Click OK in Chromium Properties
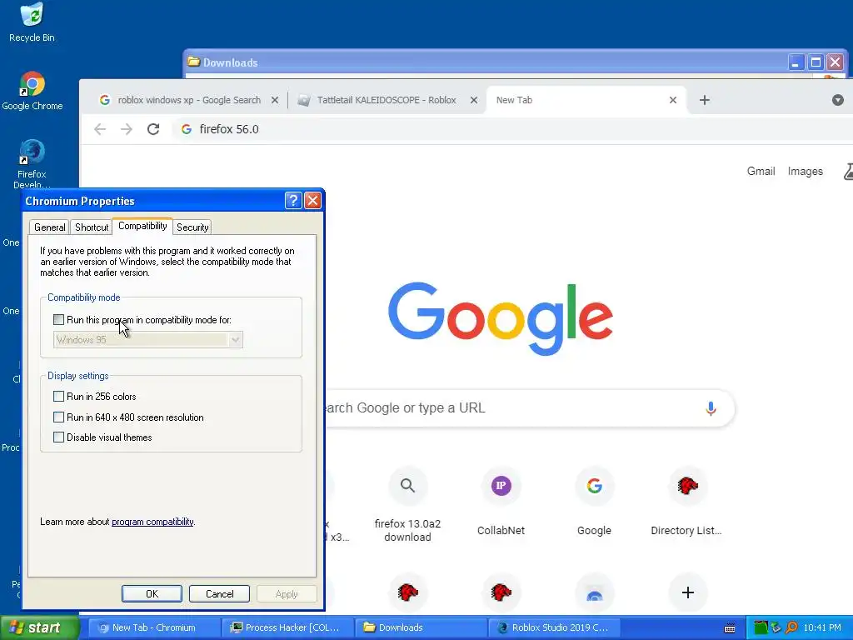The height and width of the screenshot is (640, 853). tap(152, 593)
